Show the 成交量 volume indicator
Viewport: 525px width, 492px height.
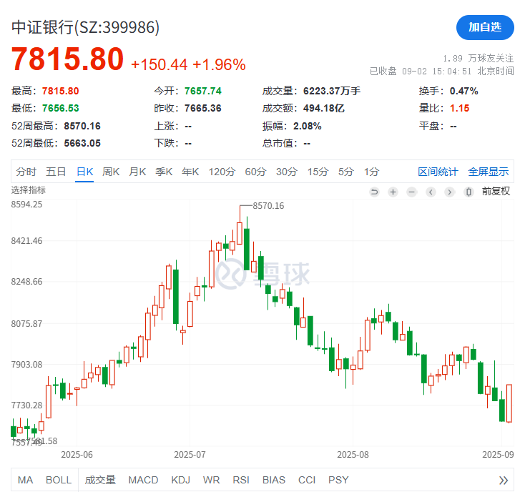pyautogui.click(x=100, y=481)
